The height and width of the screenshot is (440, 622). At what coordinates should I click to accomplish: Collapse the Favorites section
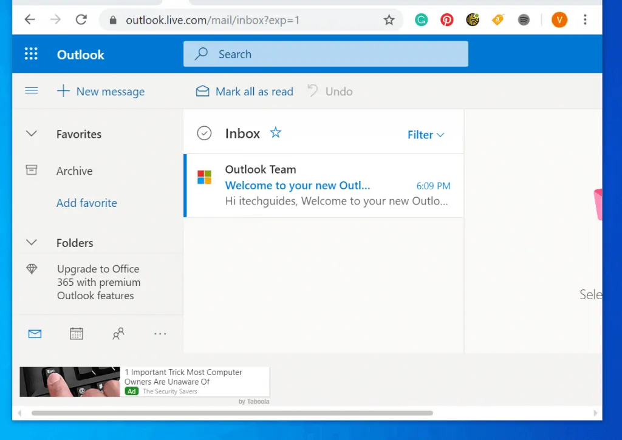click(31, 134)
